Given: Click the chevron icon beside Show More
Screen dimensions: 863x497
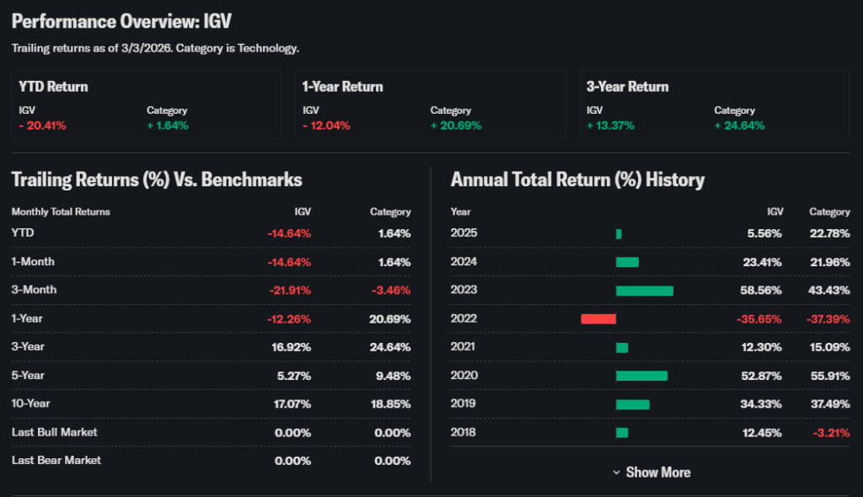Looking at the screenshot, I should point(617,473).
